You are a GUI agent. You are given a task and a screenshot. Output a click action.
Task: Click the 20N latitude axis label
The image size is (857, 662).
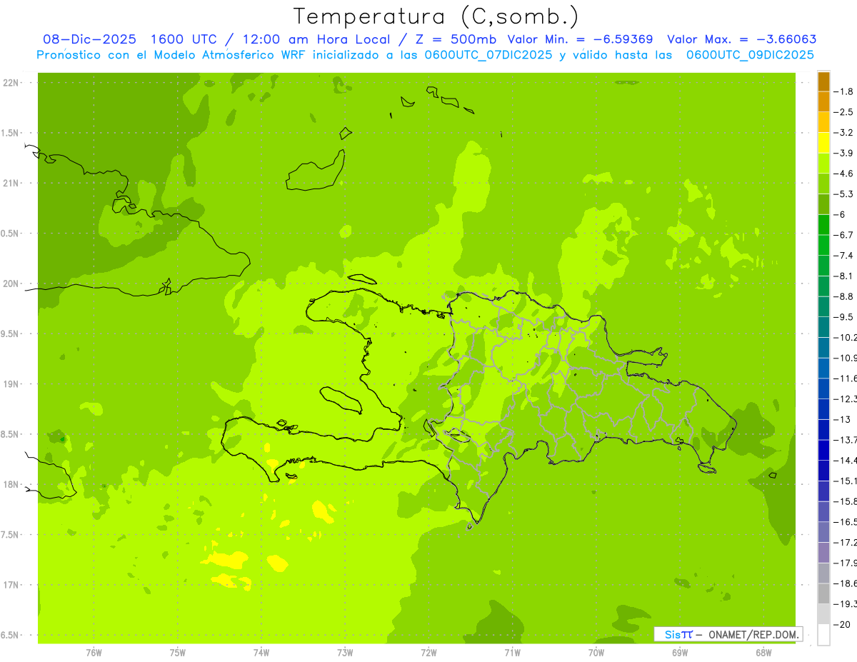pyautogui.click(x=11, y=284)
